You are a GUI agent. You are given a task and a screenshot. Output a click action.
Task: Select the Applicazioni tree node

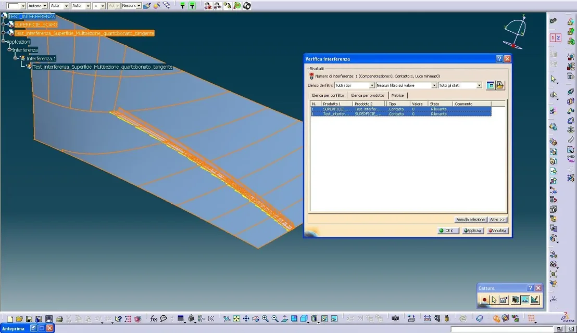tap(18, 42)
